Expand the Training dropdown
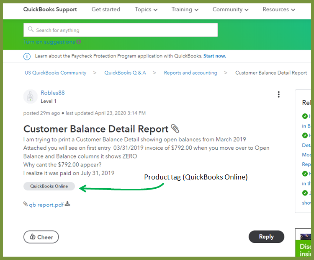This screenshot has height=260, width=314. point(185,9)
